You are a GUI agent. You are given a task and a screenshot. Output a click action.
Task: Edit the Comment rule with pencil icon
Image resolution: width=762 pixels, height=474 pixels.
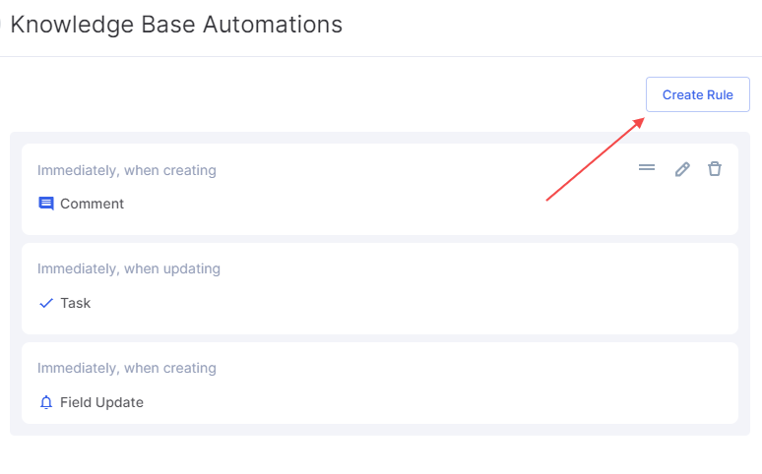click(x=682, y=169)
